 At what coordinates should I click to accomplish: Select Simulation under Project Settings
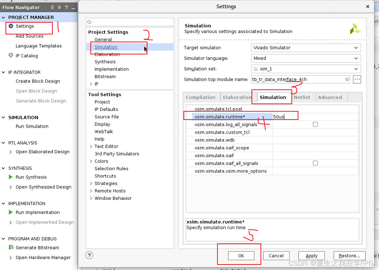[106, 47]
